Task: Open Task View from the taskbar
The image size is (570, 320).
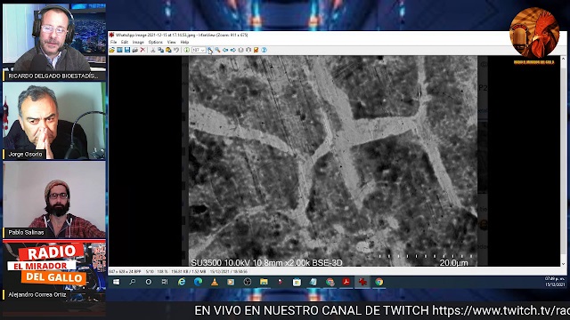Action: pos(165,282)
